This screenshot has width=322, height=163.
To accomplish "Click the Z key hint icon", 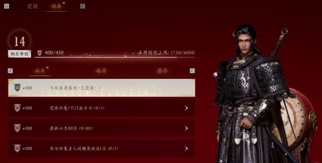I will pyautogui.click(x=10, y=71).
